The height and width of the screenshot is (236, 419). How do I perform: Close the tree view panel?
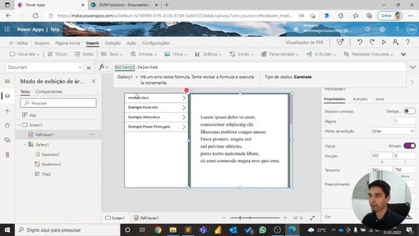tap(94, 81)
